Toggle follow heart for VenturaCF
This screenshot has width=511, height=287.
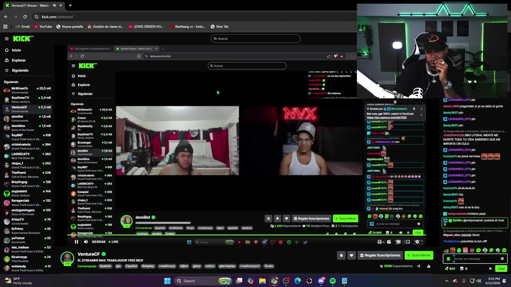(x=351, y=256)
